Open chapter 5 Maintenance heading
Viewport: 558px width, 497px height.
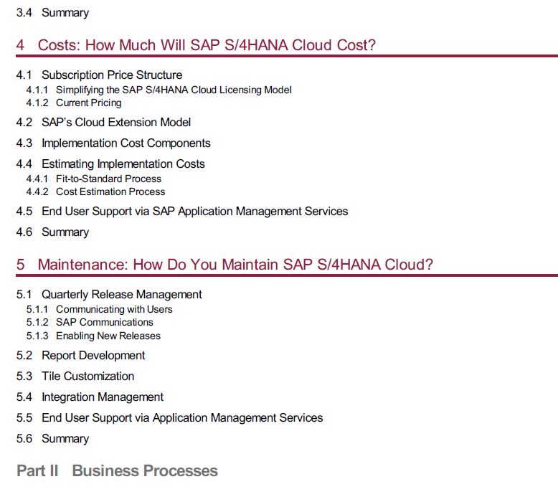click(x=224, y=265)
